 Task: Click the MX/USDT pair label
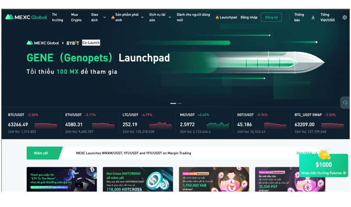click(187, 115)
